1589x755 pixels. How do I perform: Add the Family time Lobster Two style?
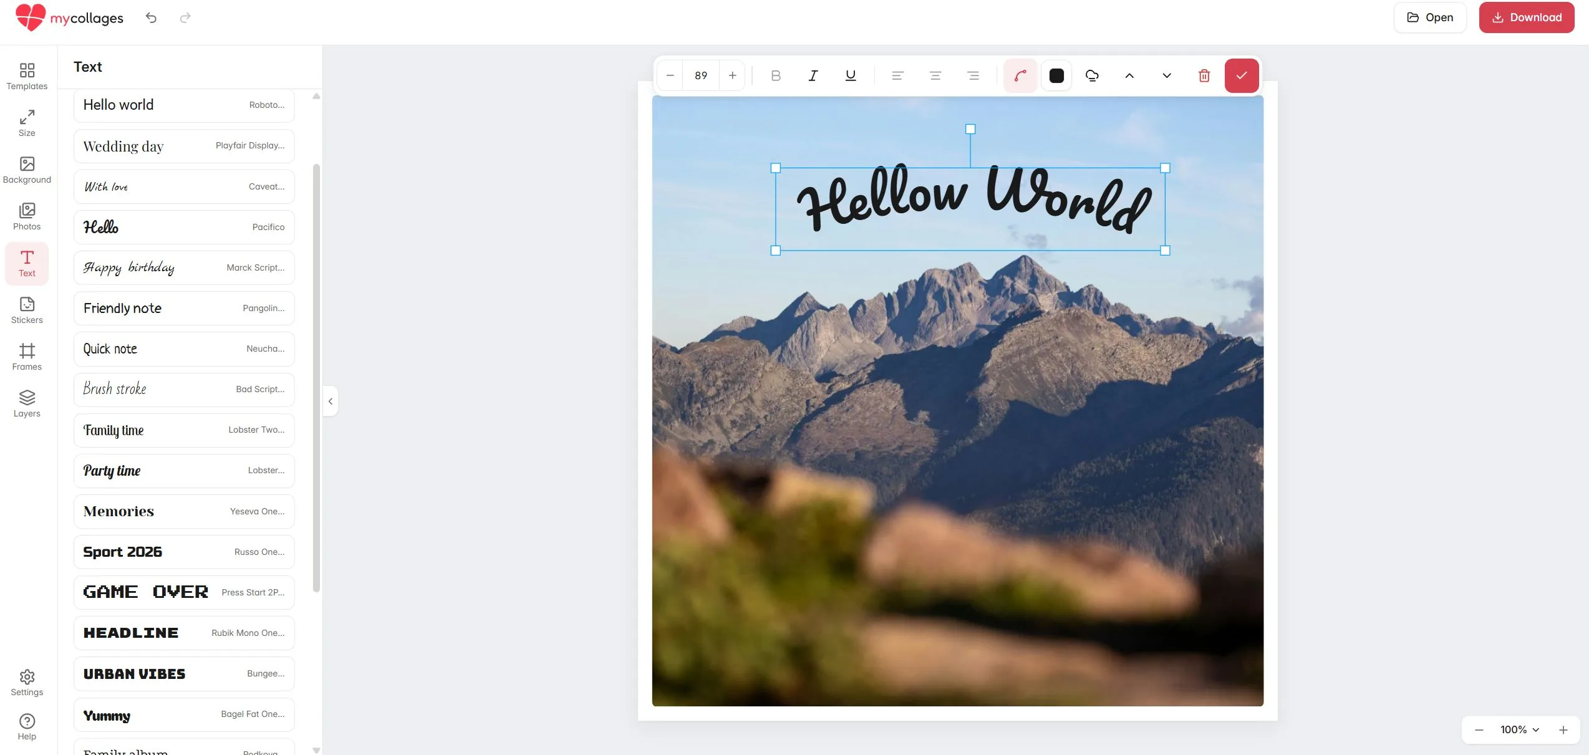point(184,430)
